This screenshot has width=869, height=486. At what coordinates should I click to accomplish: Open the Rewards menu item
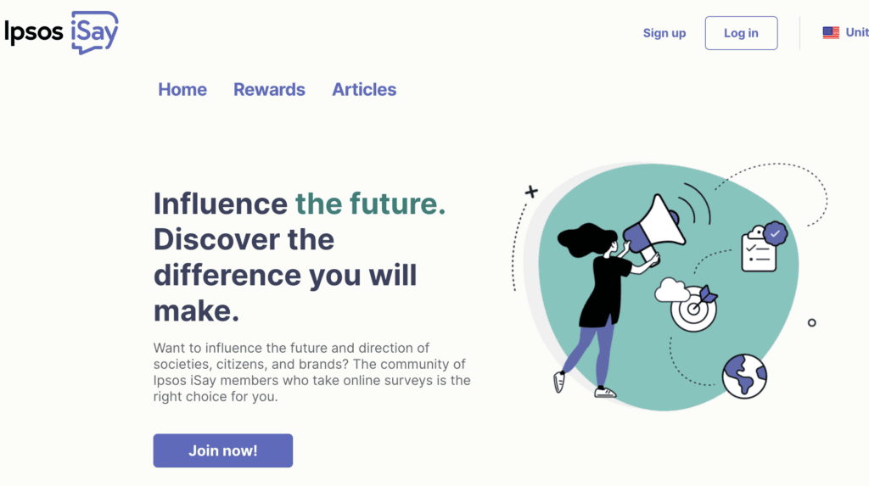(x=269, y=89)
